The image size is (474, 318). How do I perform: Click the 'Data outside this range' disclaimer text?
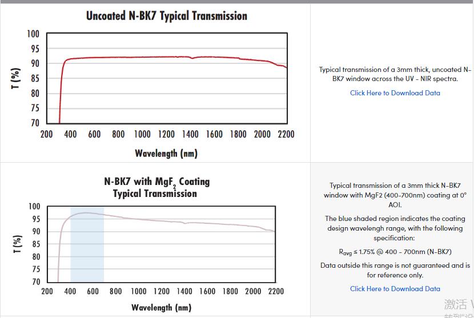coord(395,270)
